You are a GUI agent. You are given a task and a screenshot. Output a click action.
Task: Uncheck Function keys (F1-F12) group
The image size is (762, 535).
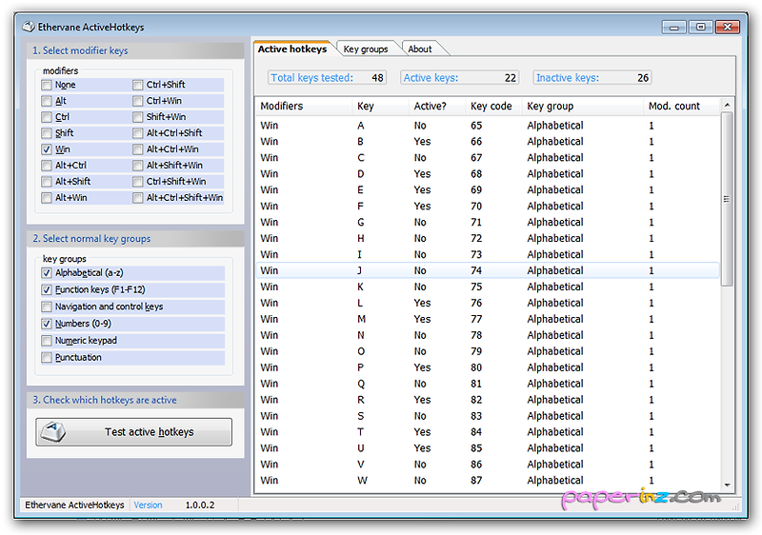[47, 289]
